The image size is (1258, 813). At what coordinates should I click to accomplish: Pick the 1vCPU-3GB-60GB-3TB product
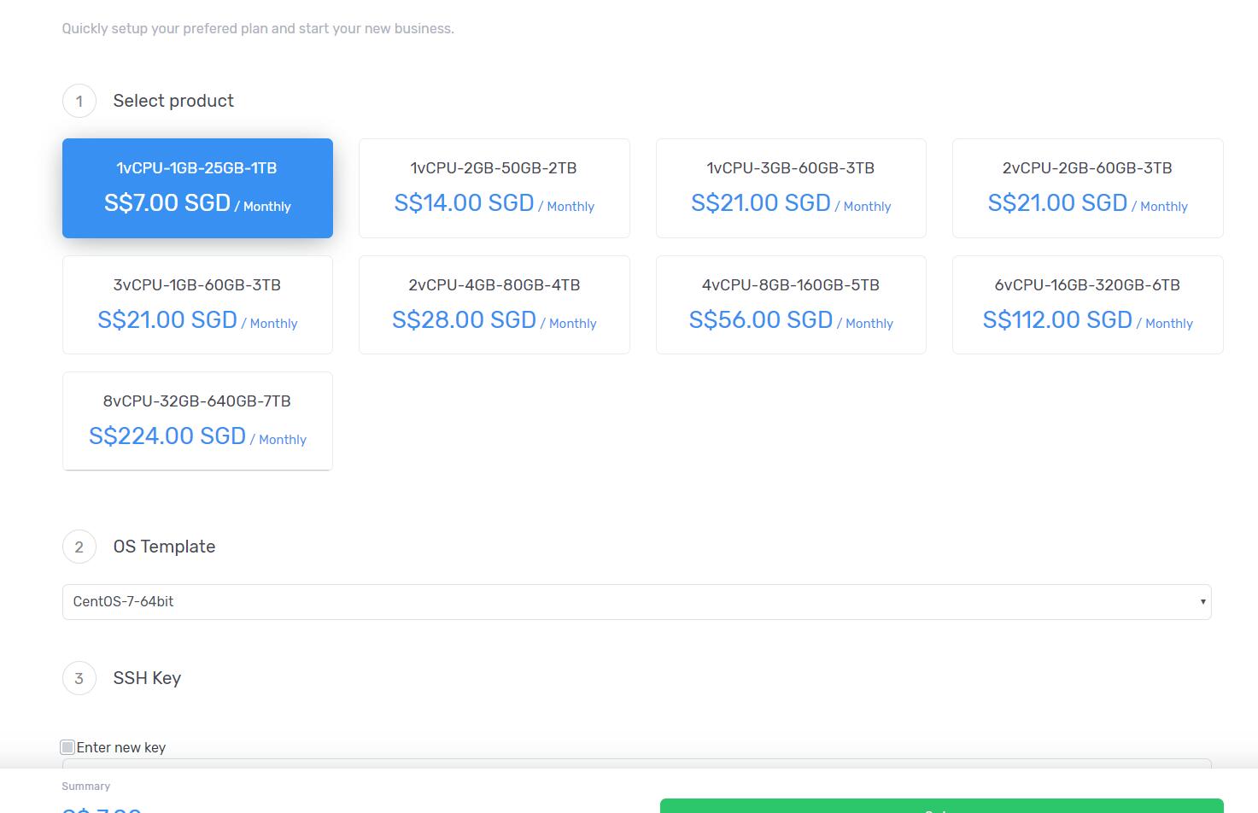pos(791,188)
